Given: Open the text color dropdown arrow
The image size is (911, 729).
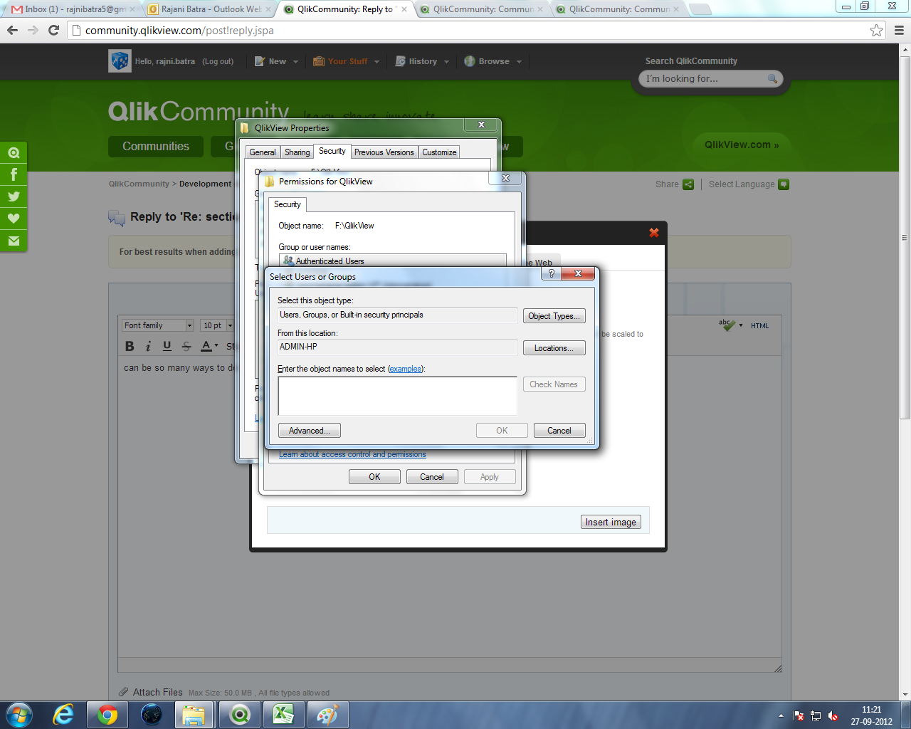Looking at the screenshot, I should [x=216, y=346].
